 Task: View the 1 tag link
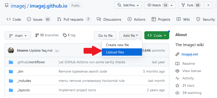pos(69,35)
